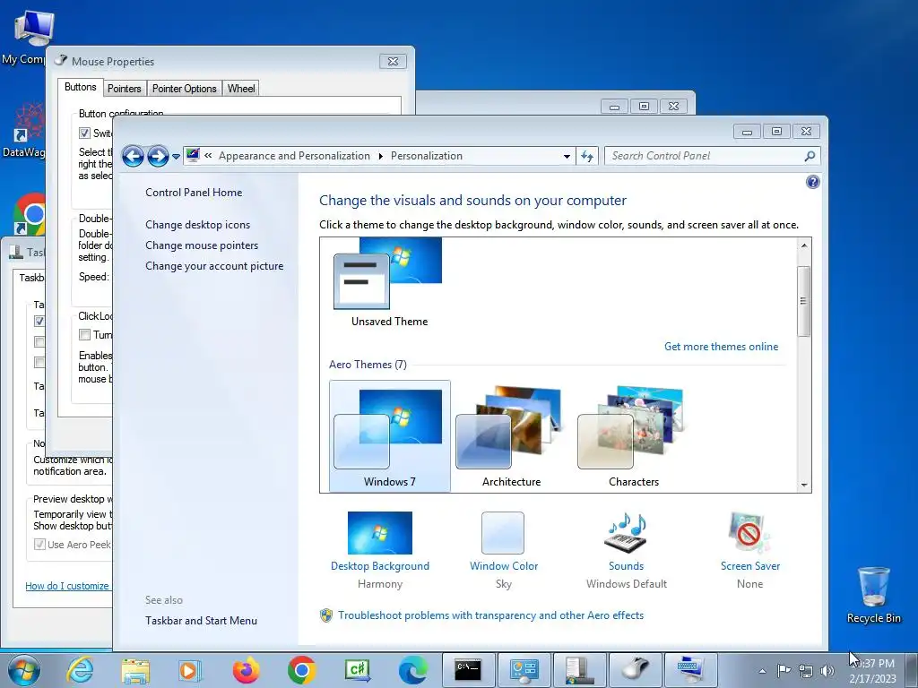Open Windows Explorer from taskbar

[x=135, y=670]
